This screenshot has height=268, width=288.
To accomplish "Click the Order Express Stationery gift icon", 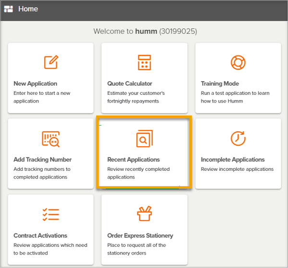I will click(x=144, y=214).
